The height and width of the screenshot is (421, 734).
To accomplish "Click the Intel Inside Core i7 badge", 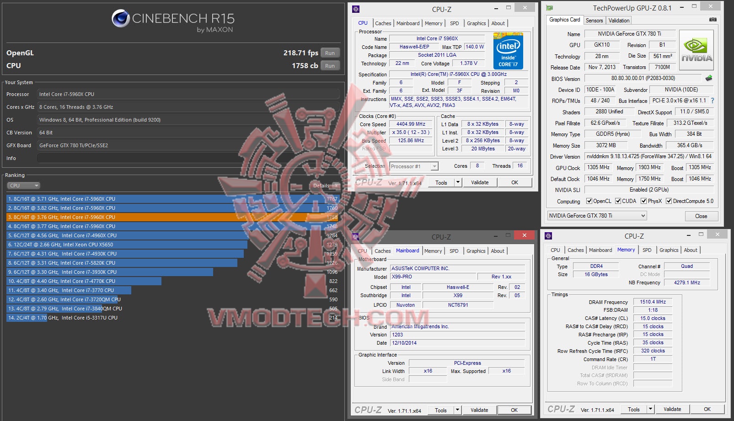I will [x=508, y=51].
